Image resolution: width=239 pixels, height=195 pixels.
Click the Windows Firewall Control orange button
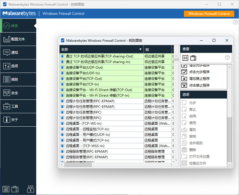pos(209,13)
